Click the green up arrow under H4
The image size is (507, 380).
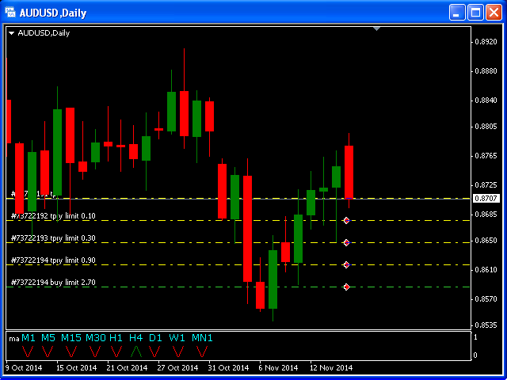tap(136, 351)
